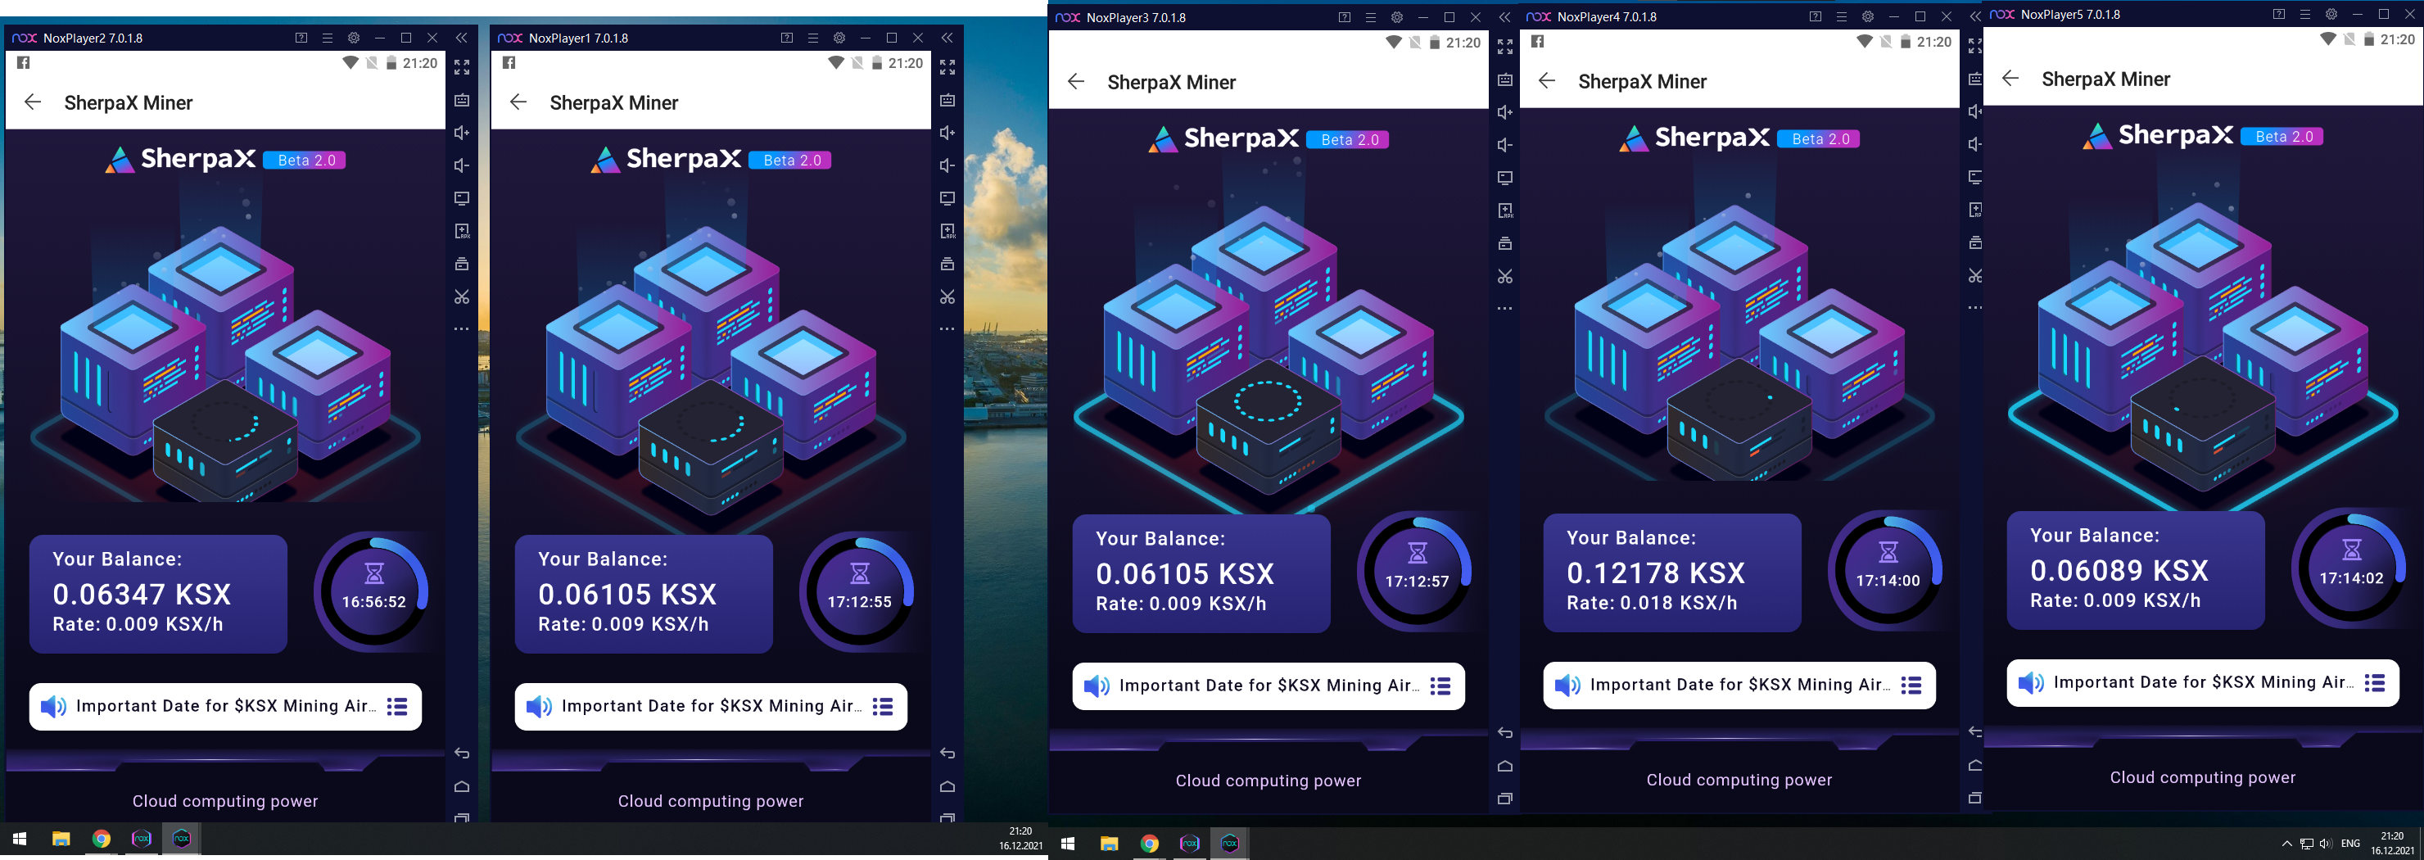Install APK via NoxPlayer3 sidebar icon
The width and height of the screenshot is (2424, 860).
(1506, 210)
